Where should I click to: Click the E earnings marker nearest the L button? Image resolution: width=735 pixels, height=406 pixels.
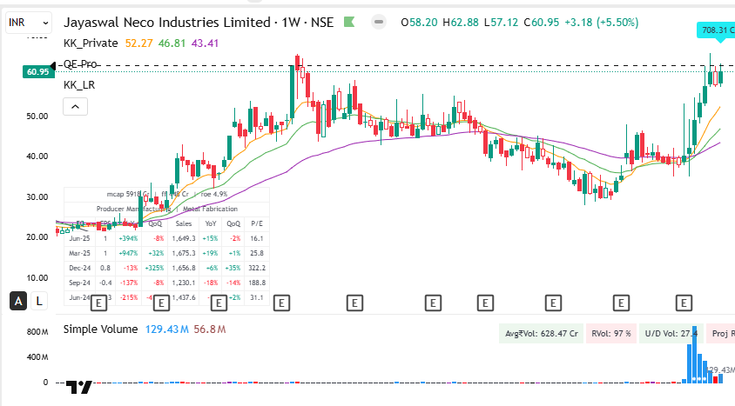(98, 303)
